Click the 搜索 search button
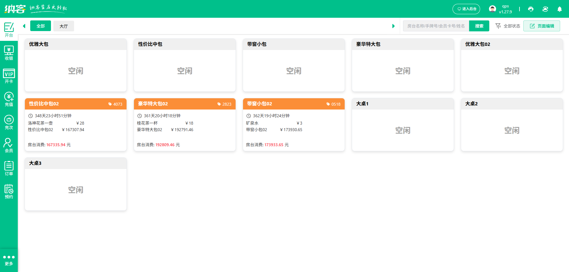This screenshot has height=272, width=569. (x=479, y=26)
